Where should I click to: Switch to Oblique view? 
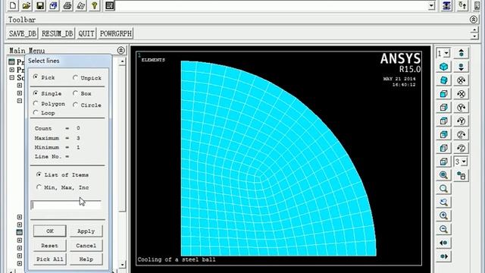click(443, 80)
